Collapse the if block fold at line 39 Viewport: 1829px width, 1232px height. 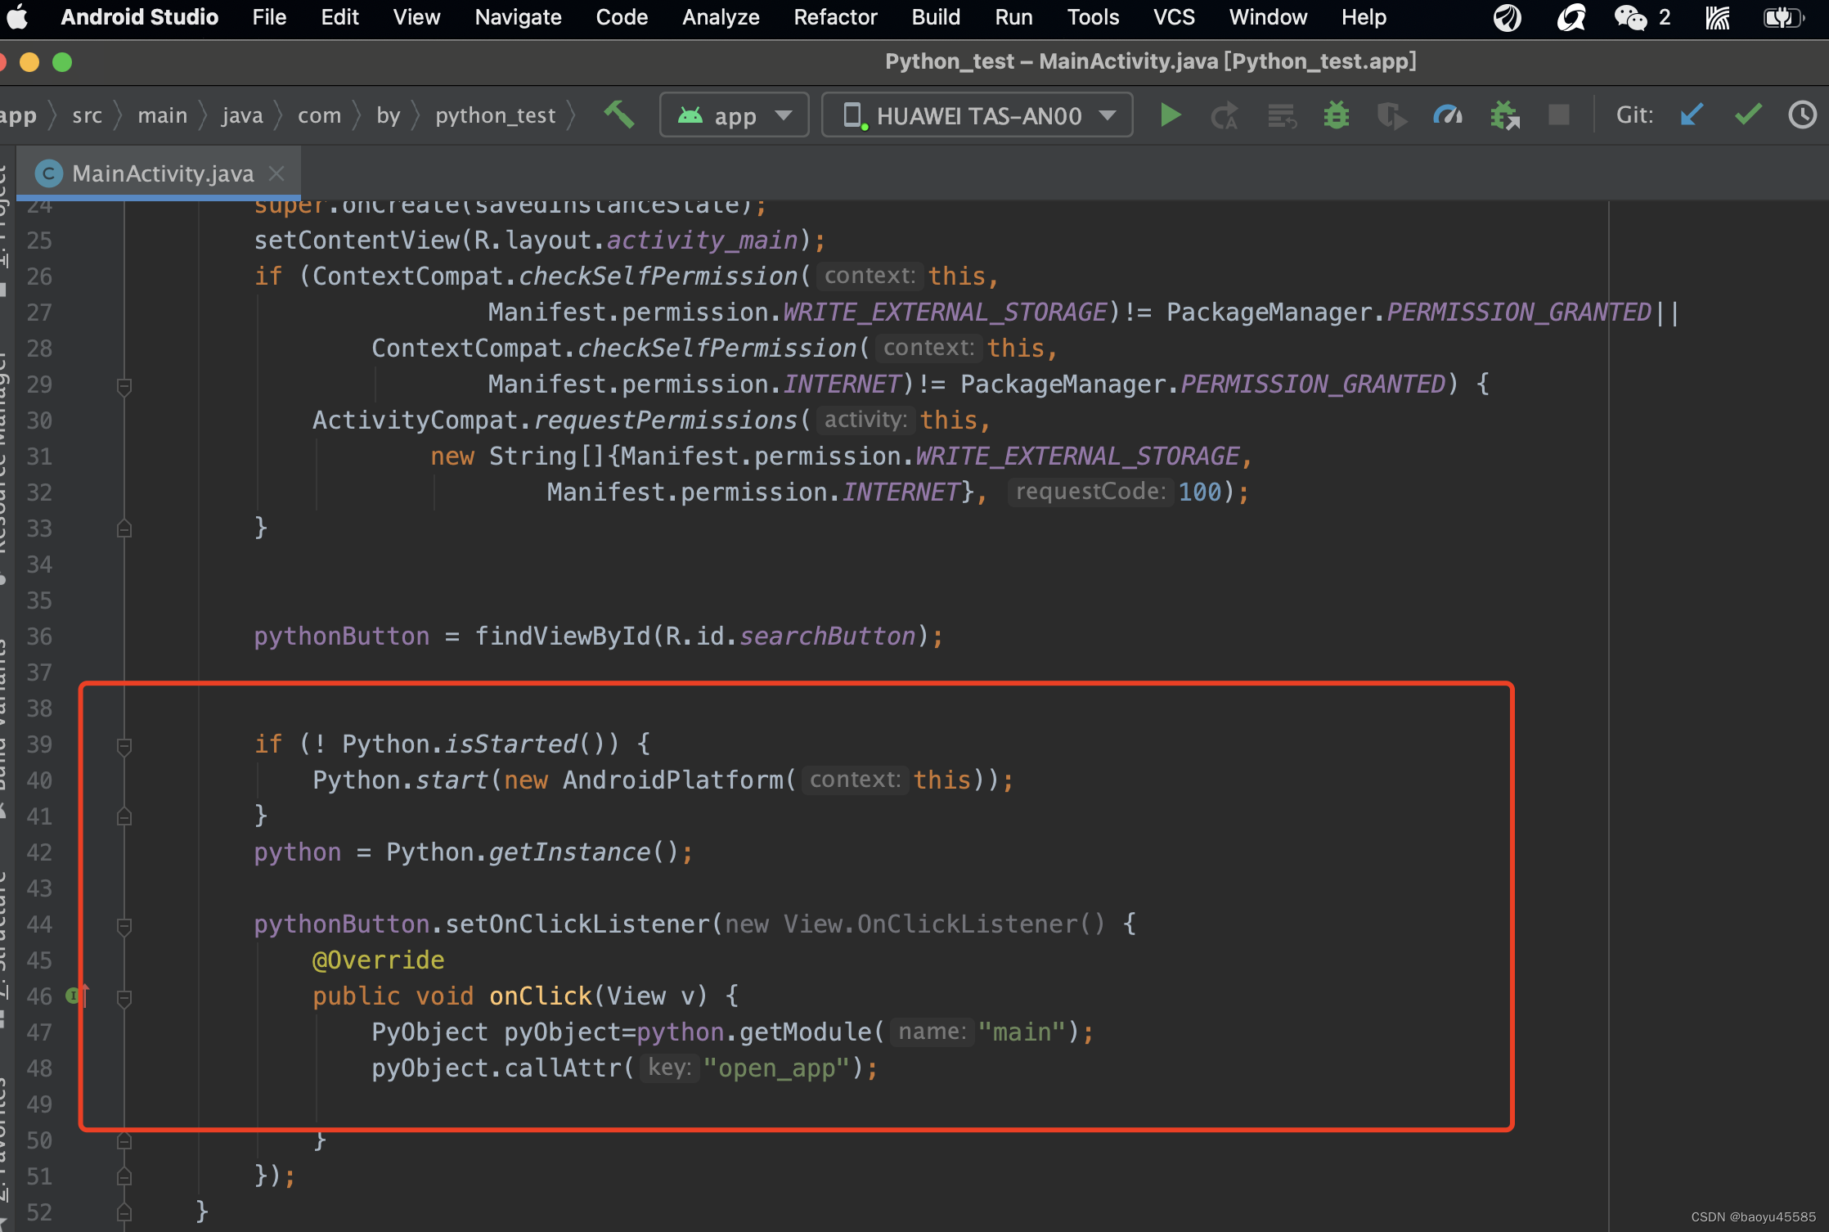tap(124, 745)
